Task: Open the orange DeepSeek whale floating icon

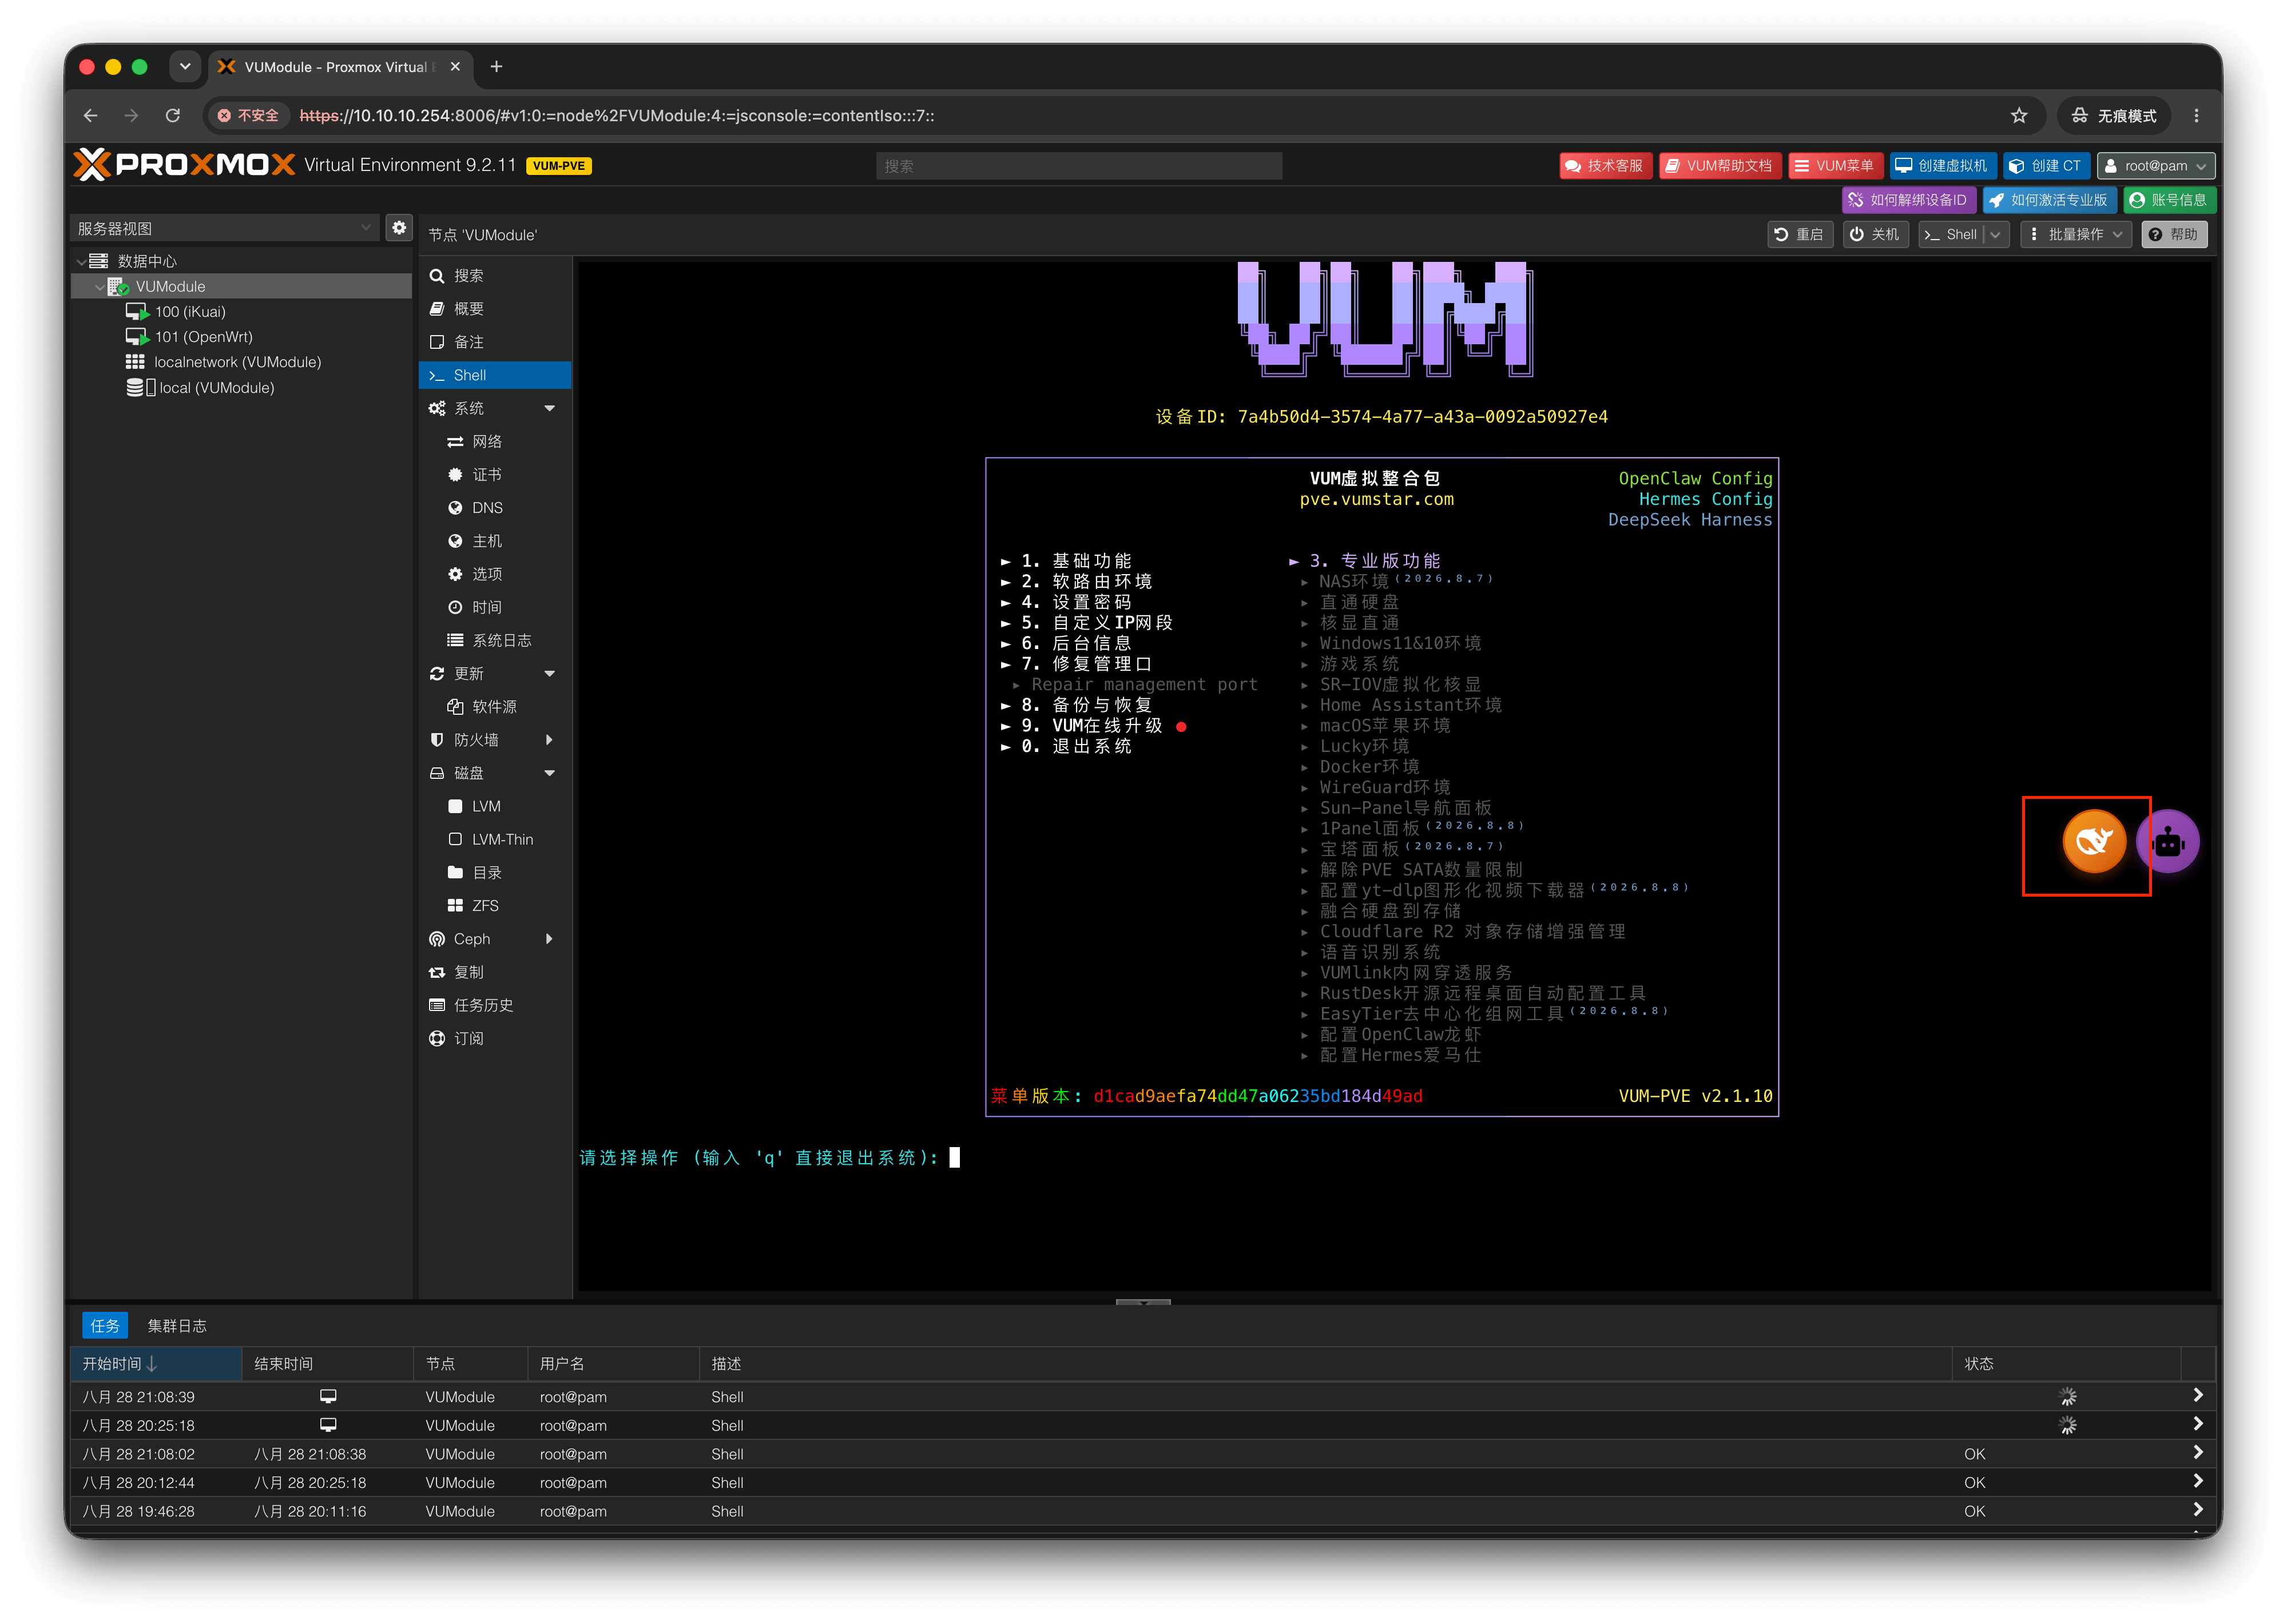Action: click(2093, 841)
